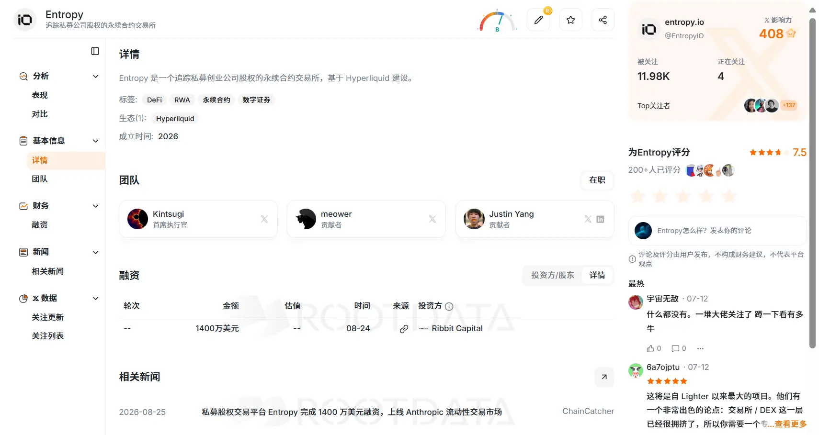Screen dimensions: 819x435
Task: Click the comment input field
Action: point(717,231)
